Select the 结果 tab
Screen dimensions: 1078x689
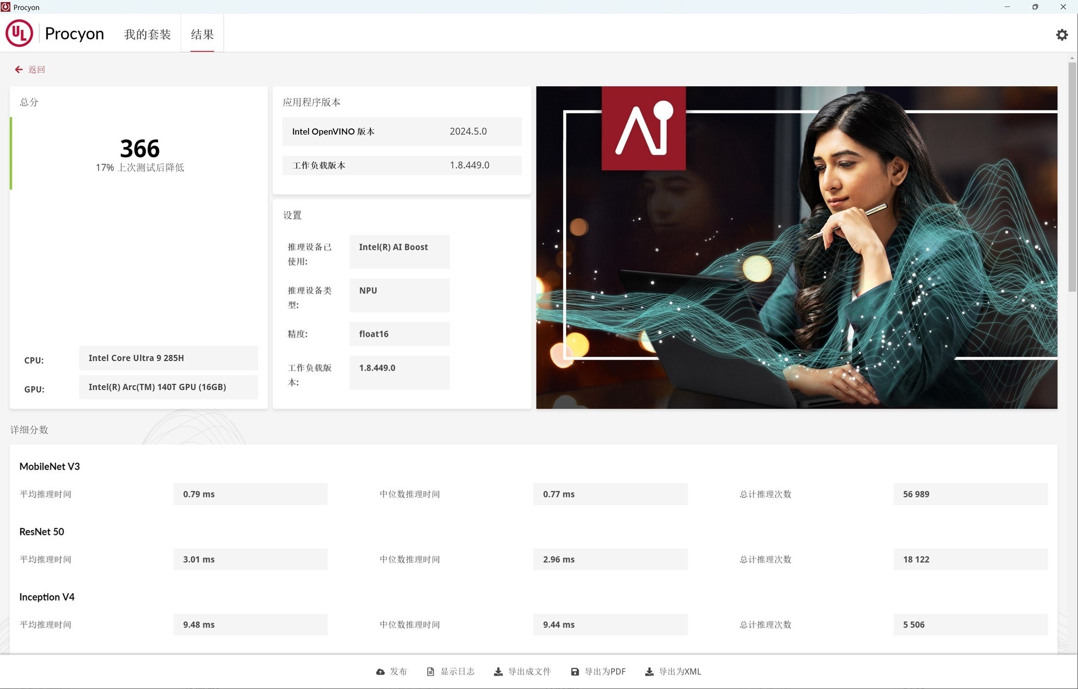point(202,34)
